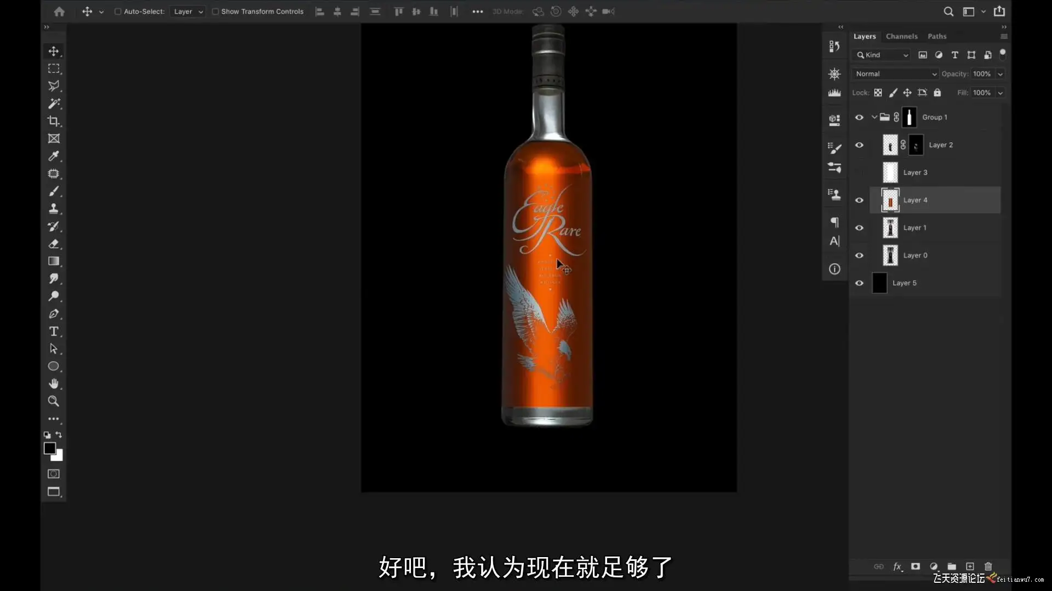Select the Horizontal Type tool
The image size is (1052, 591).
[x=53, y=331]
